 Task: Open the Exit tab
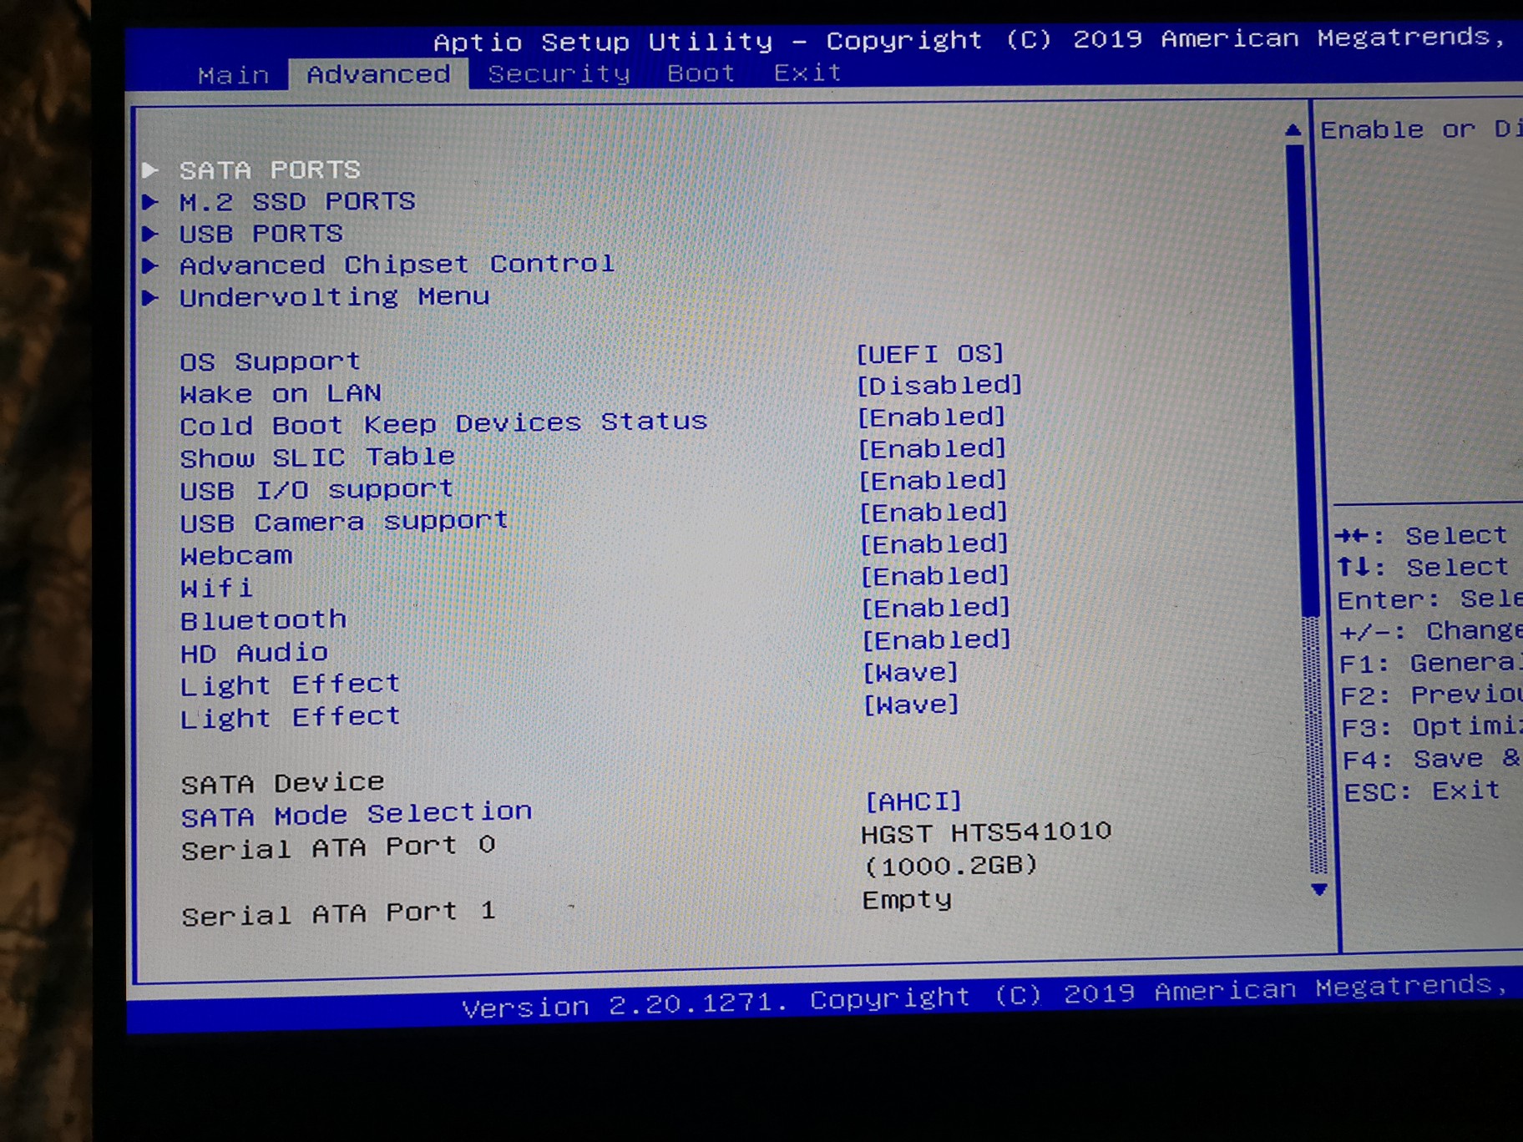807,73
